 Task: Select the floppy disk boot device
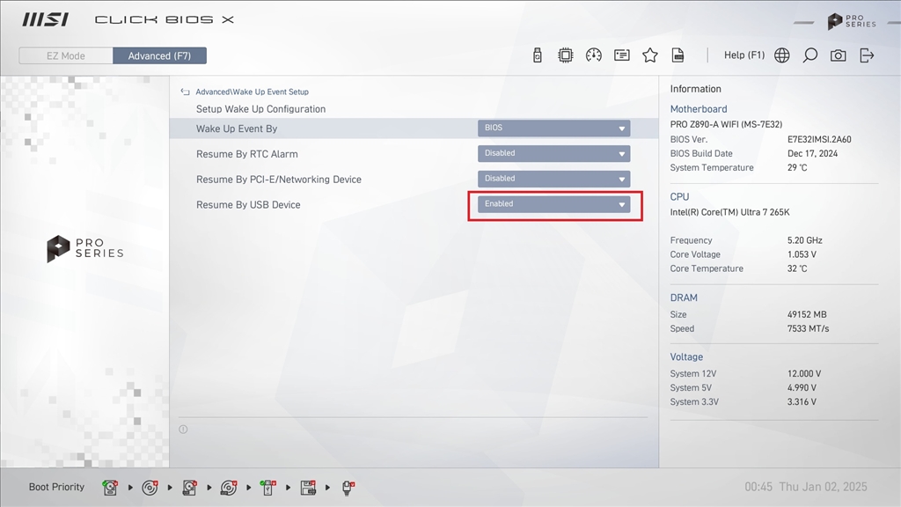[x=308, y=488]
